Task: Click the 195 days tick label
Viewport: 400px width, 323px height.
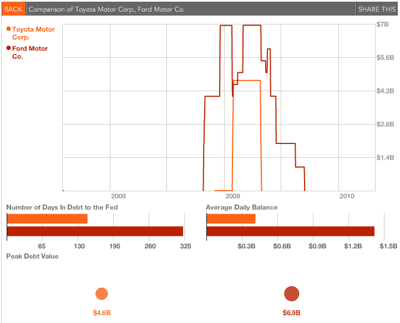Action: [x=114, y=246]
